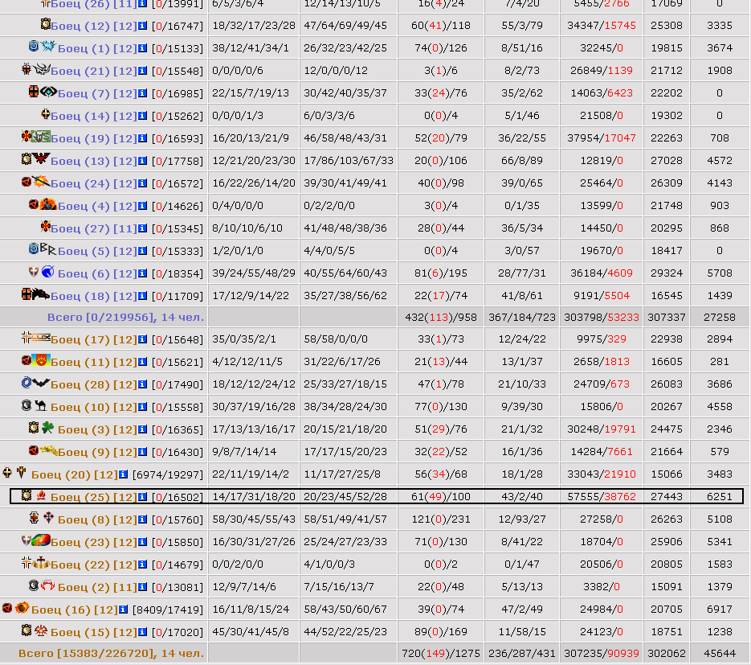Click the info icon beside Боец (11)
This screenshot has width=751, height=665.
142,362
